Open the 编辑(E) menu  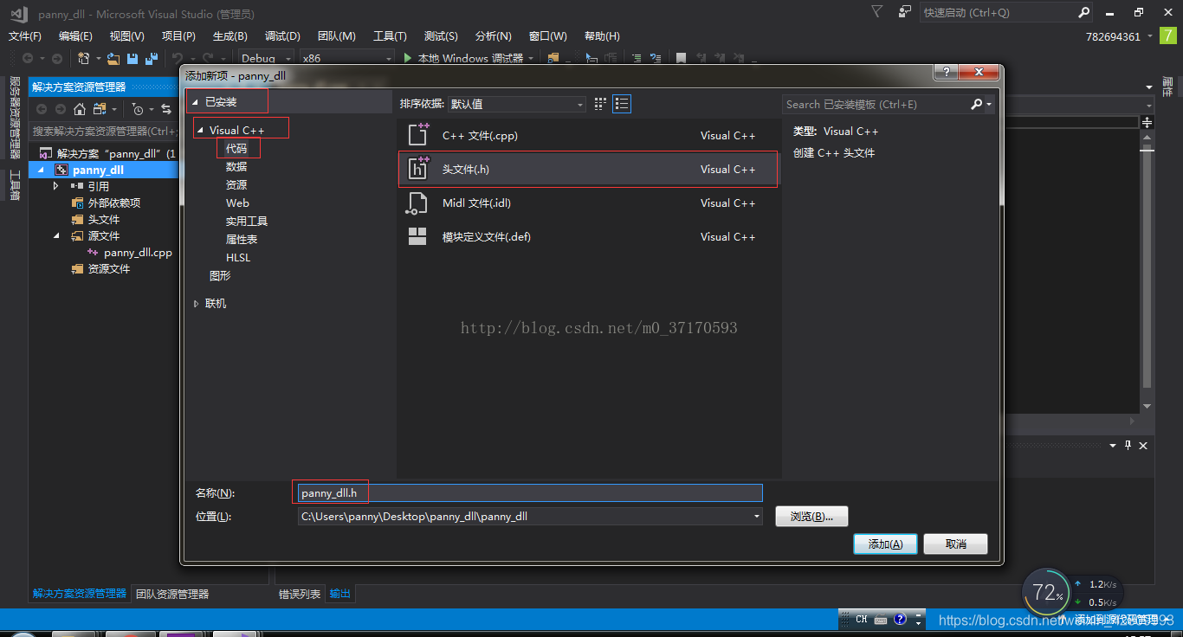(75, 35)
